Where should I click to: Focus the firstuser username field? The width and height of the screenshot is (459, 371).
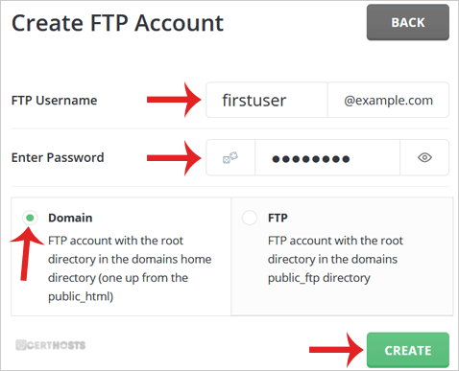[267, 100]
